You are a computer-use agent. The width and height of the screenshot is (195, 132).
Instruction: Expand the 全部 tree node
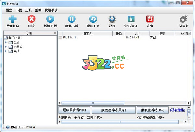[x=6, y=42]
